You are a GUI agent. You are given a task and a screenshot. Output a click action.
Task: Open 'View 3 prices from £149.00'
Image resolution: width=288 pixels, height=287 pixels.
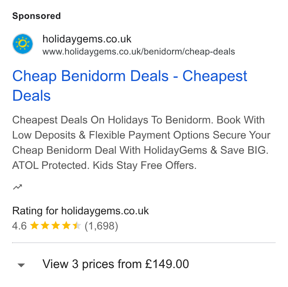coord(116,264)
